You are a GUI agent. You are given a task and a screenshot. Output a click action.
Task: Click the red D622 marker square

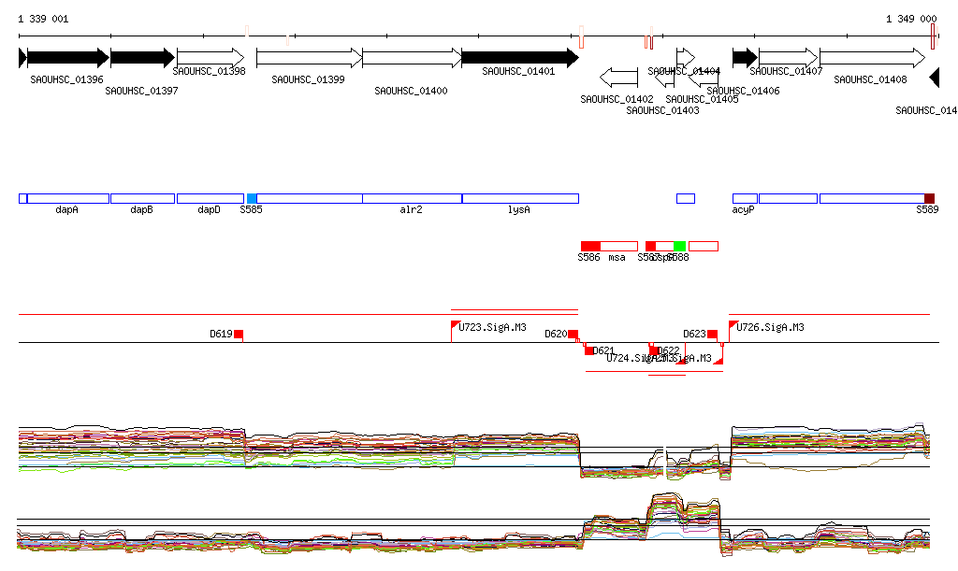coord(654,350)
